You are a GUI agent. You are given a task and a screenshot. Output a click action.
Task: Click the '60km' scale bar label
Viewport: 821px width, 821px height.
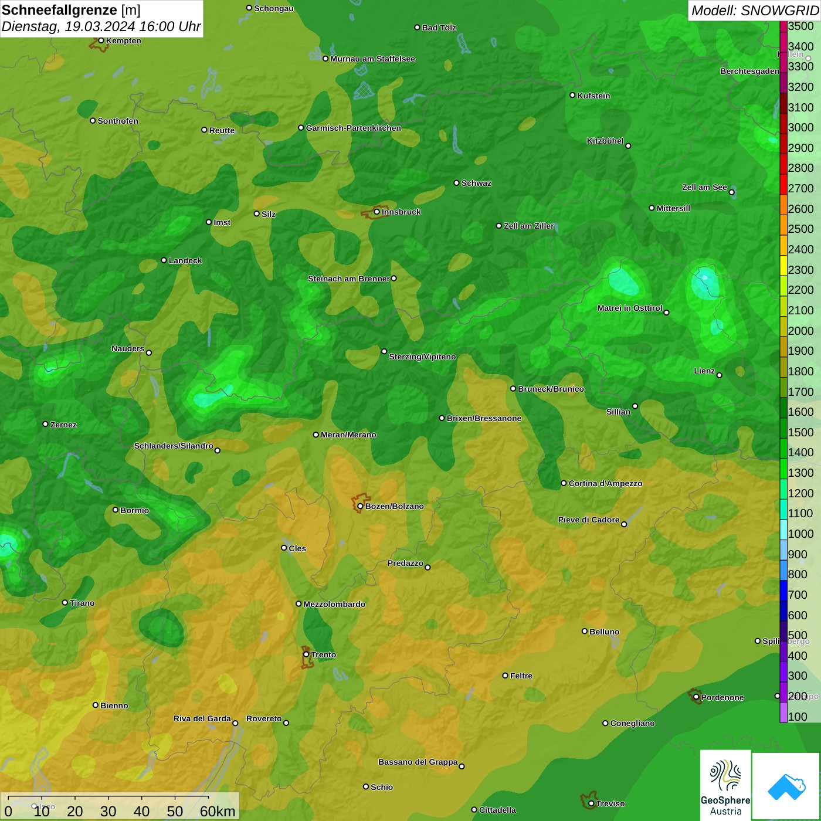click(218, 811)
